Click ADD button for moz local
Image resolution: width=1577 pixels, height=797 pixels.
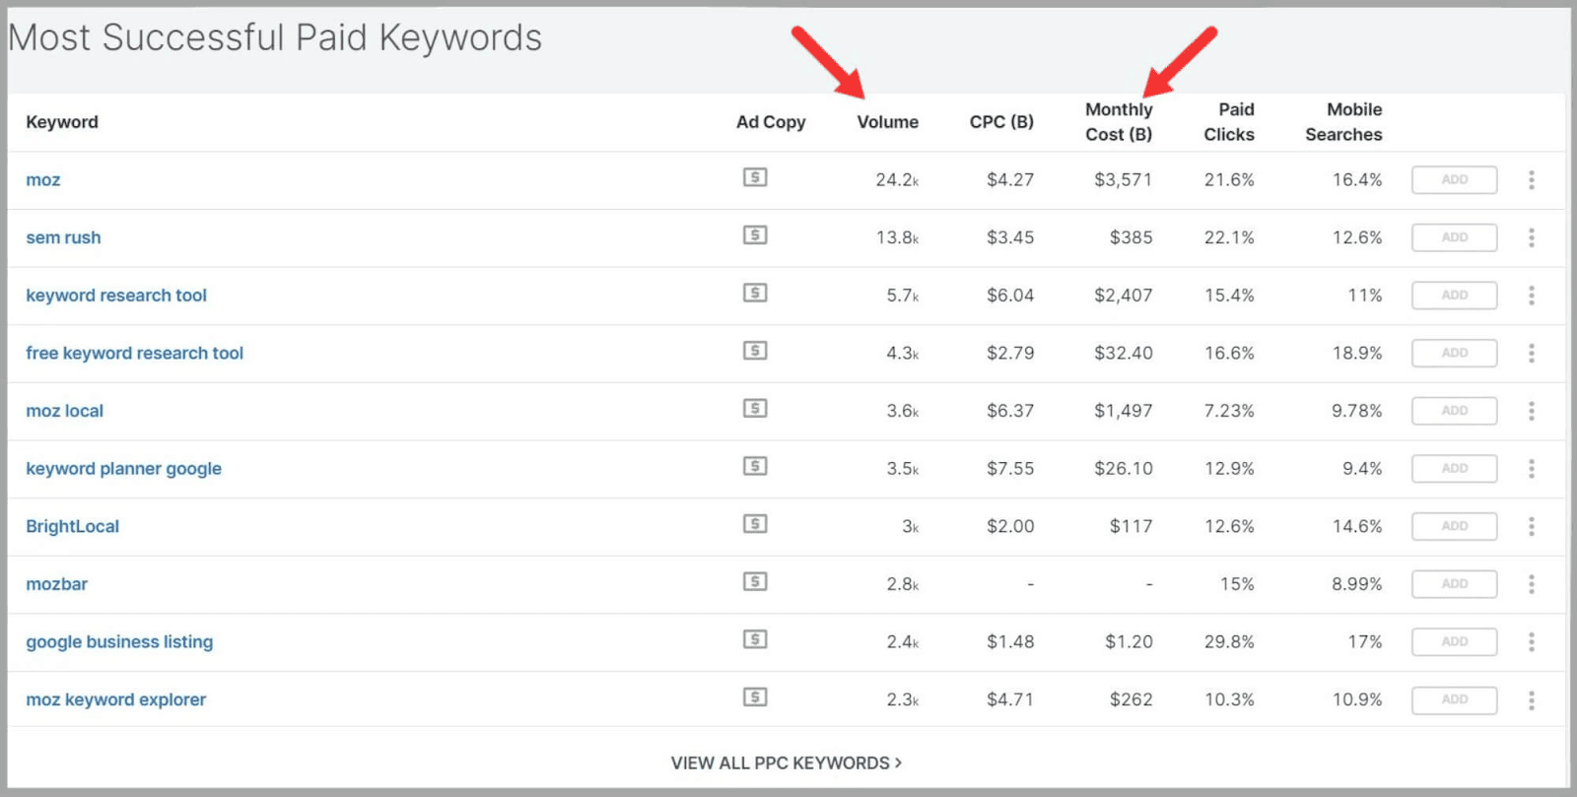pyautogui.click(x=1455, y=411)
